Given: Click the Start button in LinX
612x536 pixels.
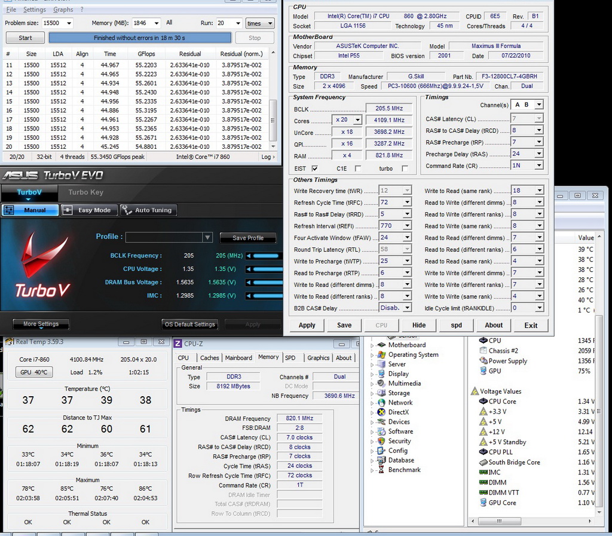Looking at the screenshot, I should [x=25, y=38].
